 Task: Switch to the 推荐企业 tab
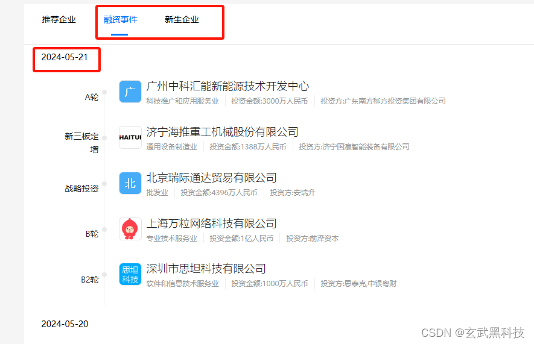59,19
